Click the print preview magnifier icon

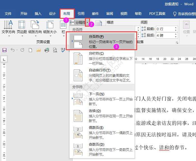click(55, 50)
